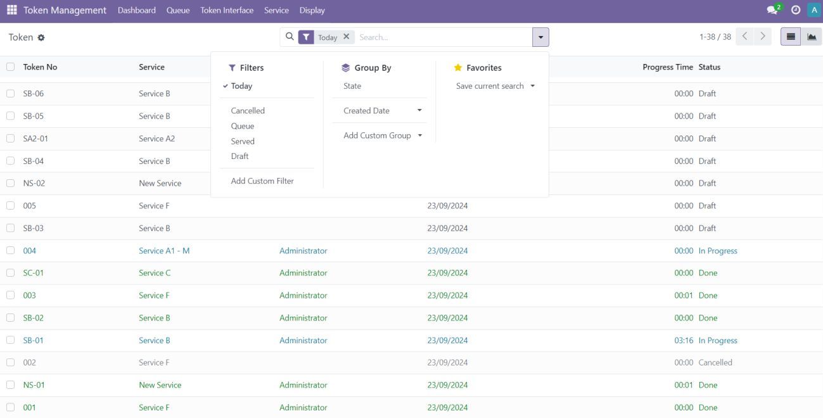This screenshot has height=418, width=823.
Task: Select all tokens with header checkbox
Action: pos(11,67)
